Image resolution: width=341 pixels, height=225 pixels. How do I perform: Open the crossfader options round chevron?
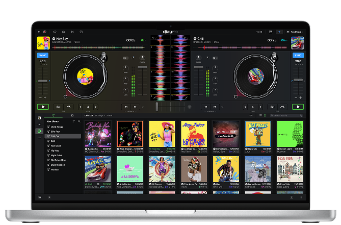[190, 107]
